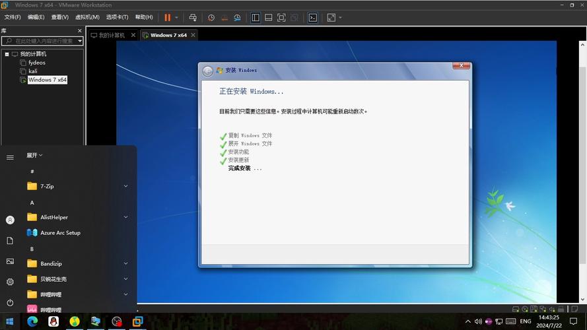Viewport: 587px width, 330px height.
Task: Open touch keyboard tray icon
Action: (x=510, y=321)
